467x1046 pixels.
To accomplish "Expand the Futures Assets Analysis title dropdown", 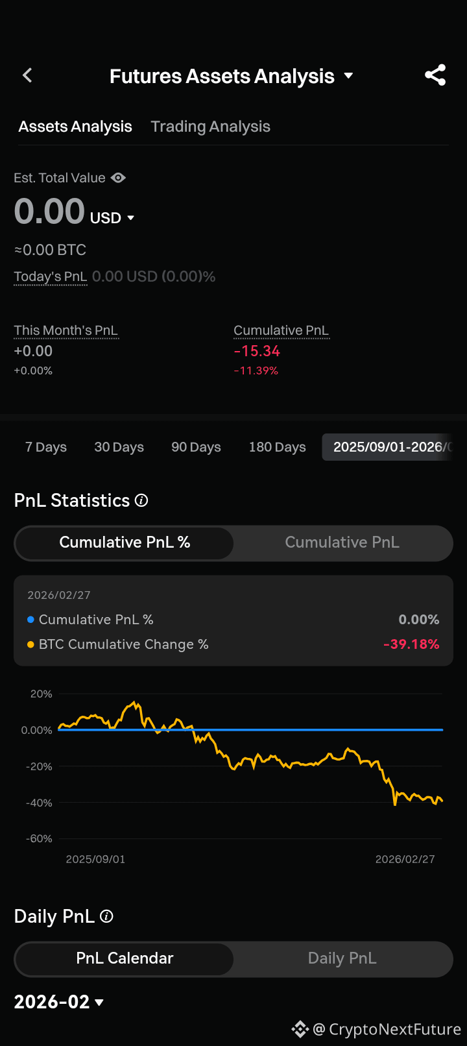I will [x=348, y=76].
